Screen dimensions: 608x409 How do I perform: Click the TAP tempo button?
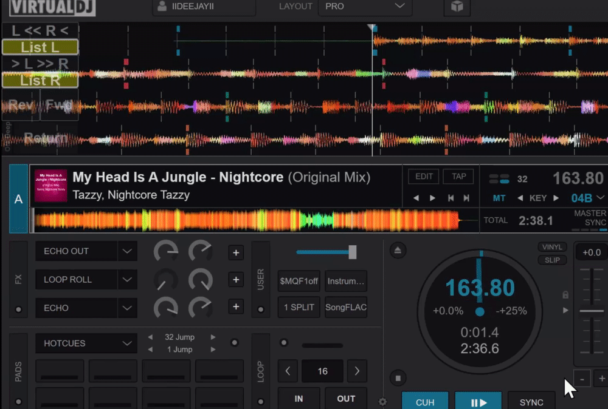click(x=458, y=177)
